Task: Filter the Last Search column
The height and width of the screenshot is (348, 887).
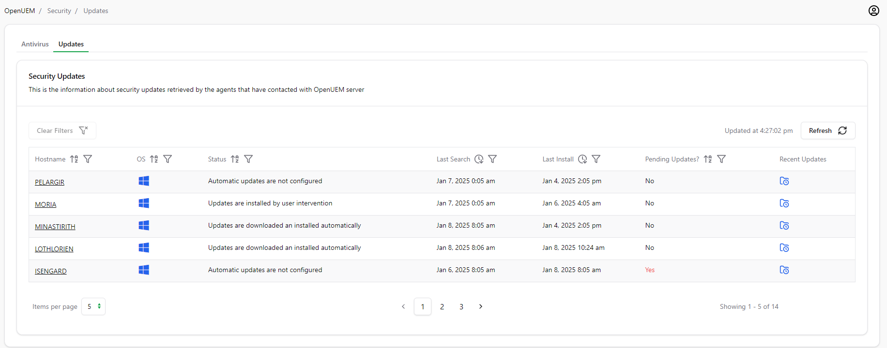Action: (x=492, y=159)
